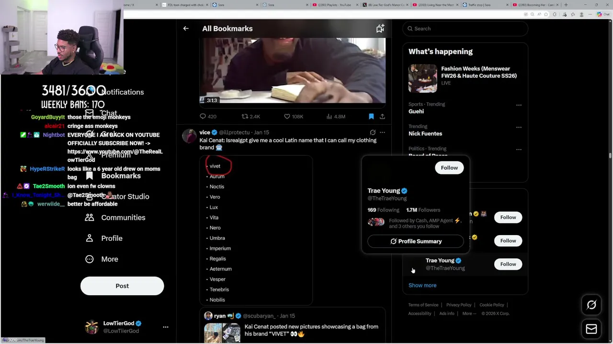Follow Trae Young in Who to follow list
This screenshot has height=344, width=613.
(508, 264)
